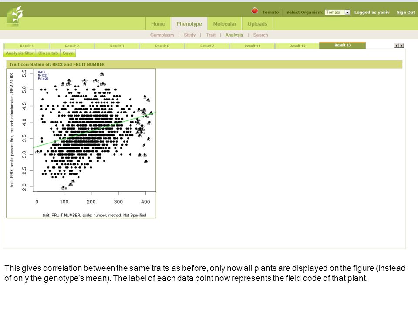Select the active Result 13 tab
Image resolution: width=418 pixels, height=313 pixels.
click(x=342, y=45)
